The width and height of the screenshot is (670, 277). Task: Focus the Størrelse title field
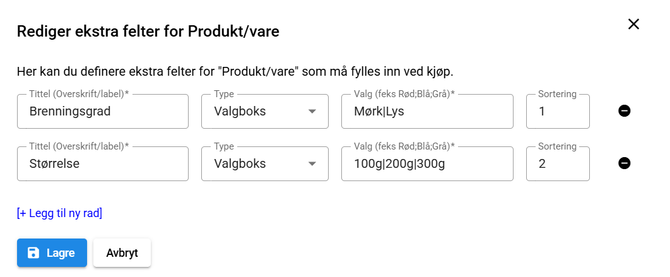pos(103,164)
